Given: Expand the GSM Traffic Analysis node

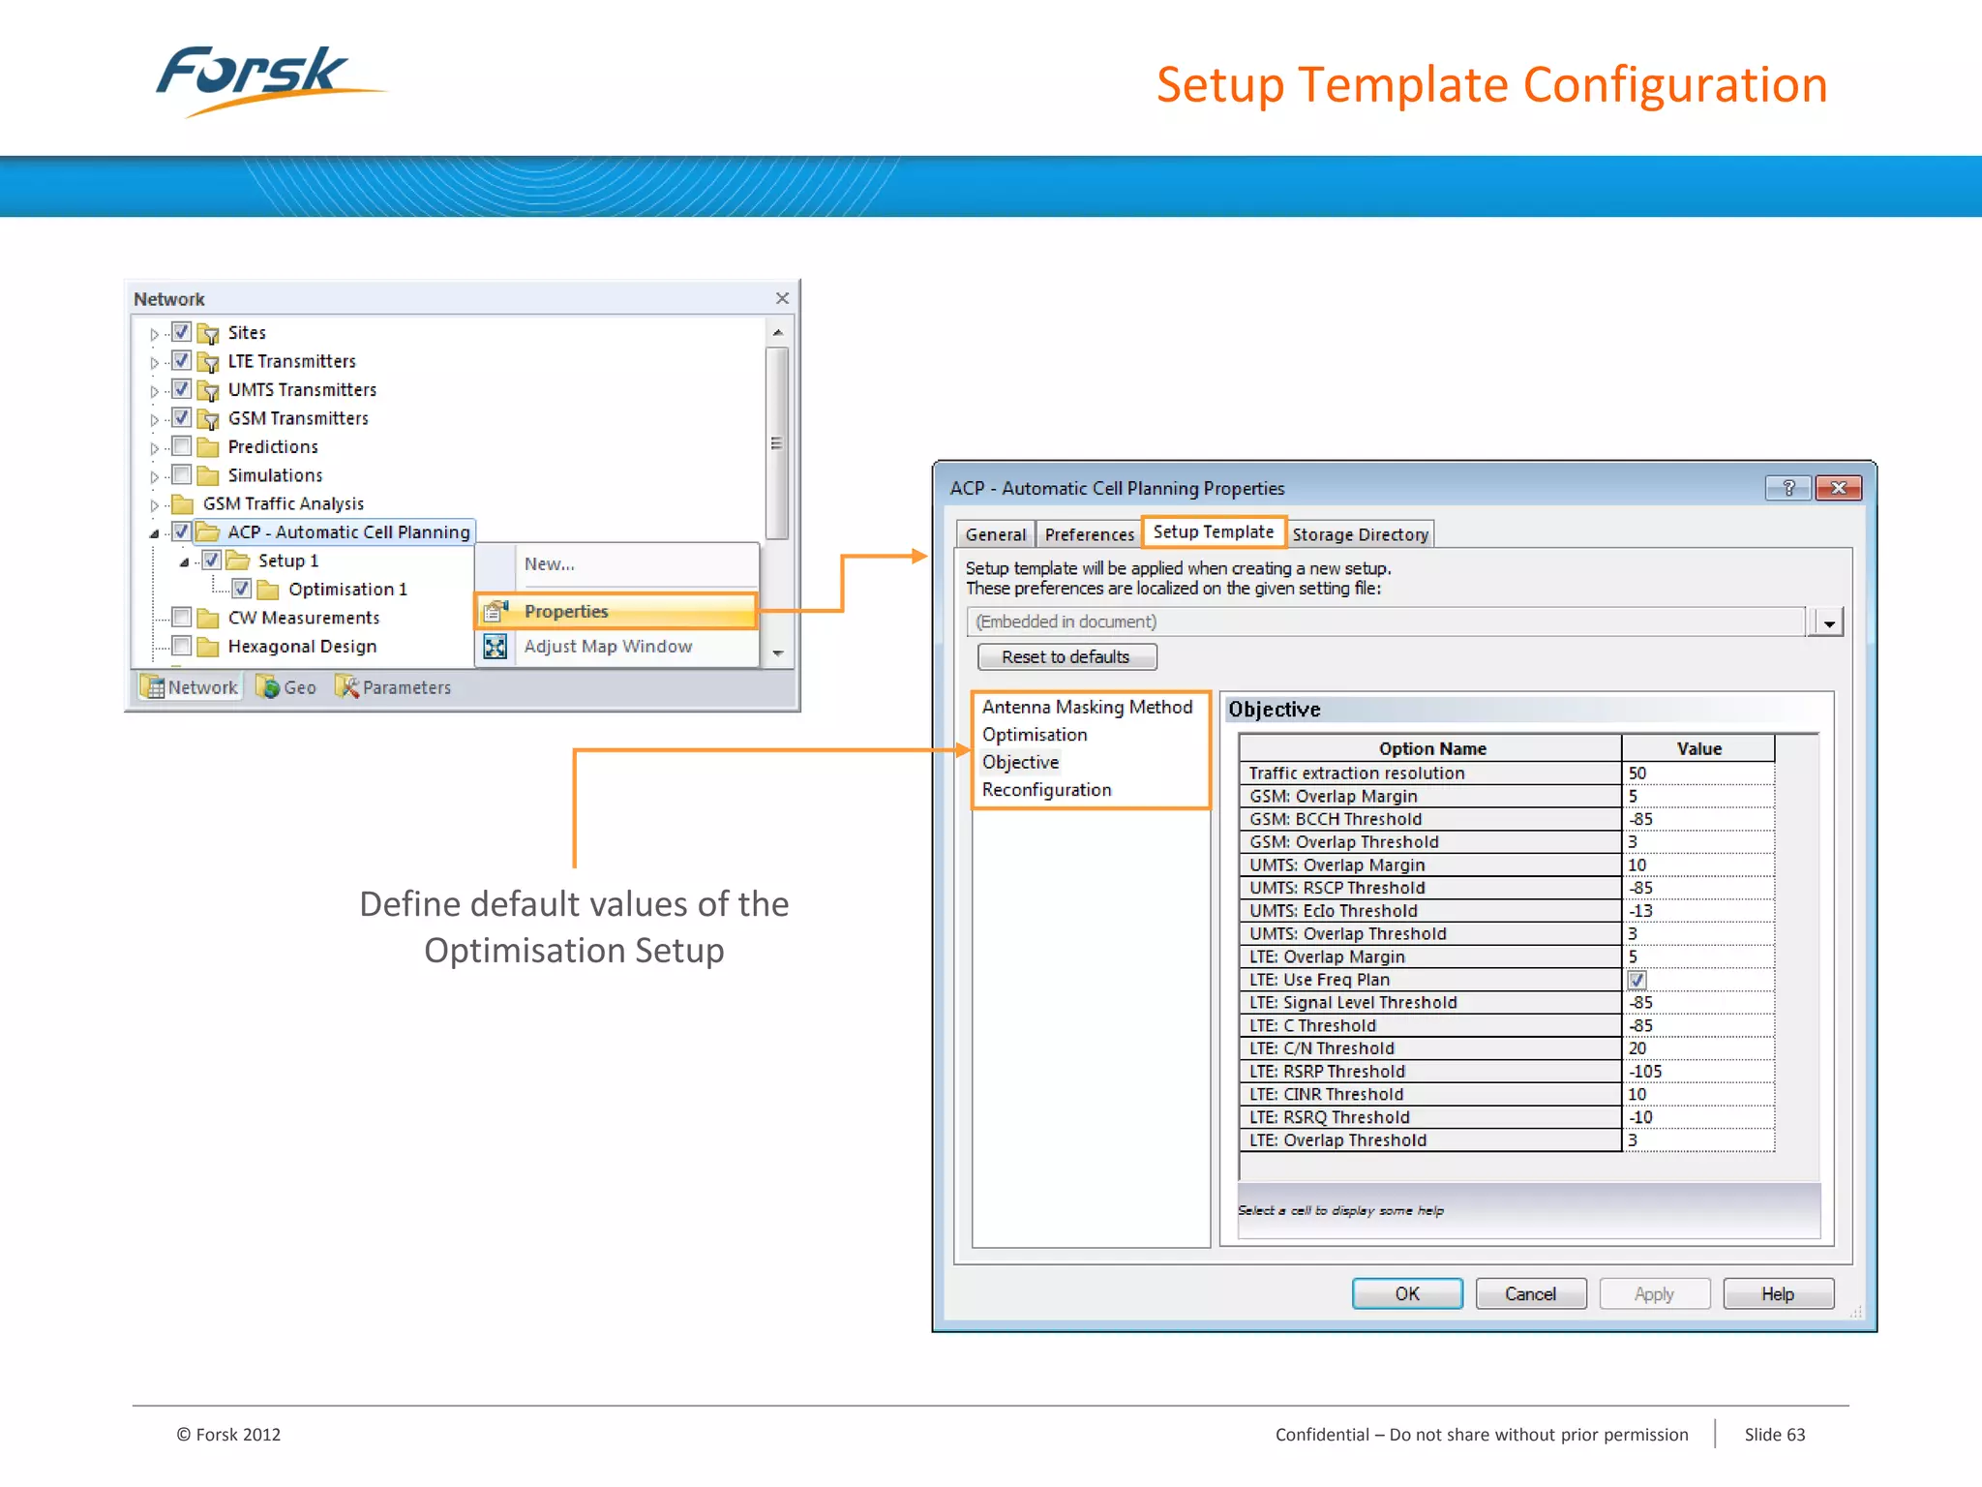Looking at the screenshot, I should pos(154,505).
